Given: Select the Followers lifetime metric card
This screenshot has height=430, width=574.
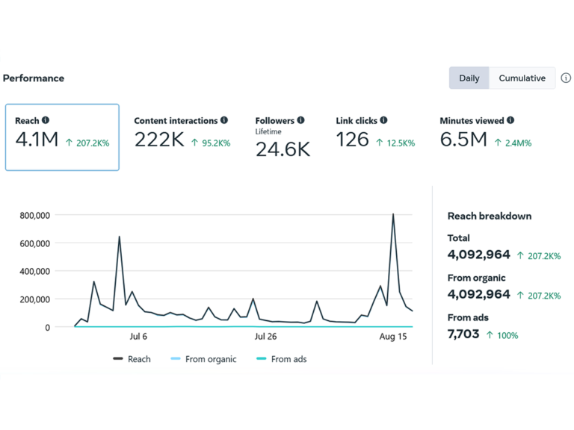Looking at the screenshot, I should (283, 139).
